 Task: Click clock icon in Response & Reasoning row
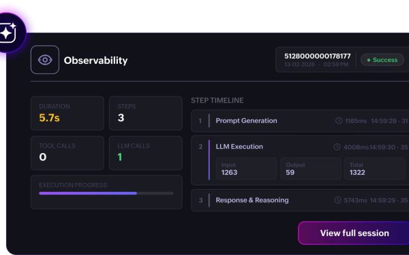tap(337, 200)
